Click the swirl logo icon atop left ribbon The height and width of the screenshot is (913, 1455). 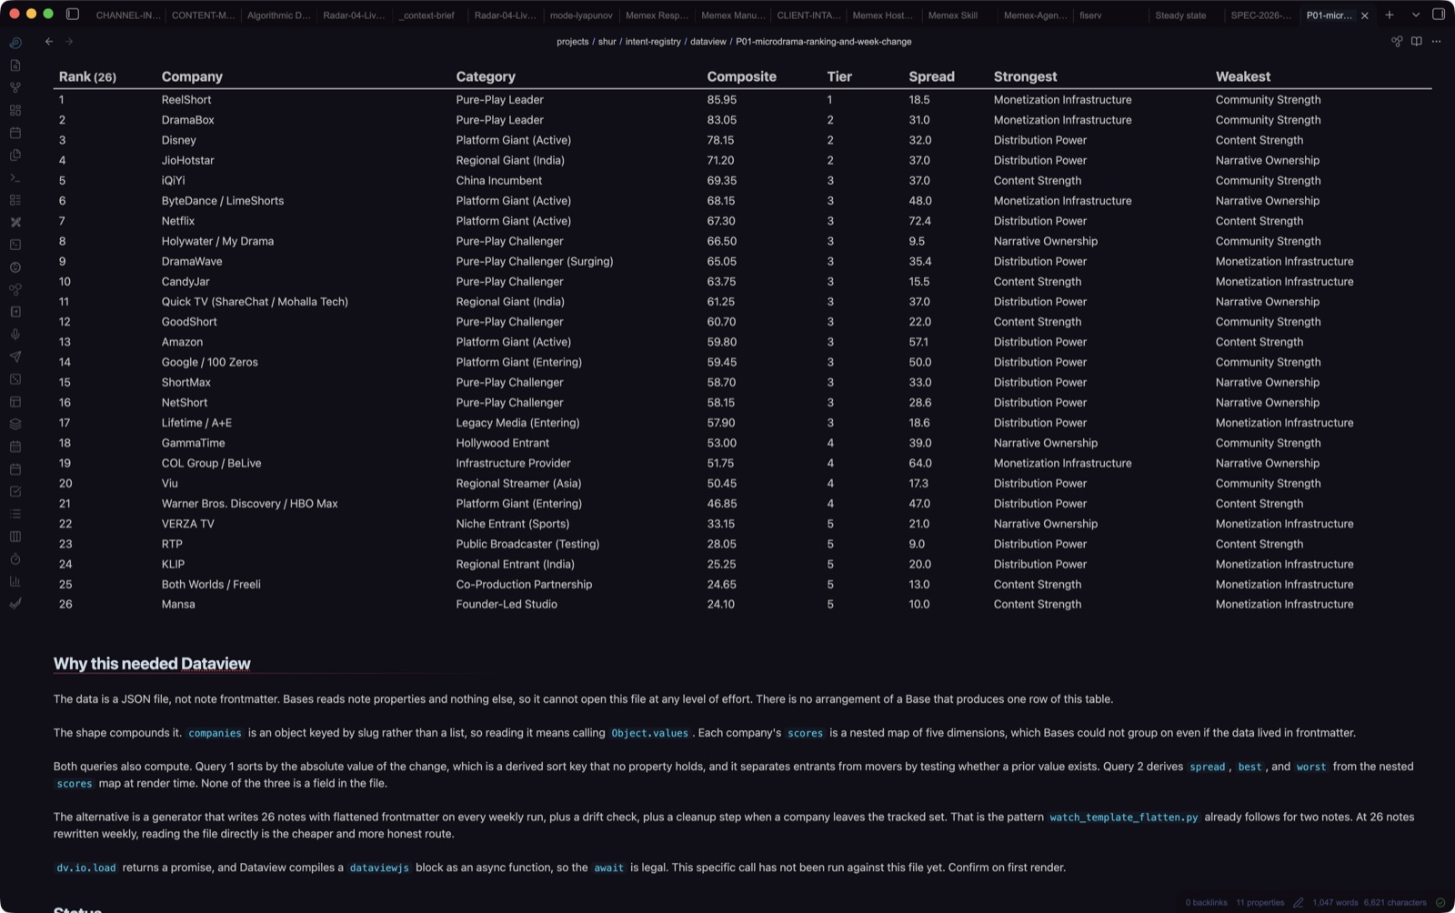click(x=15, y=43)
